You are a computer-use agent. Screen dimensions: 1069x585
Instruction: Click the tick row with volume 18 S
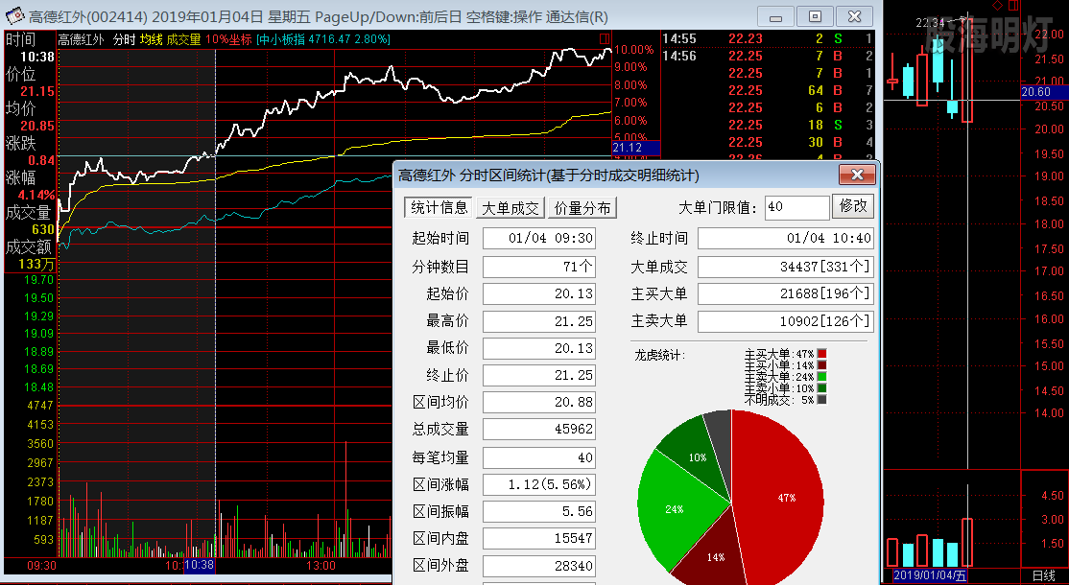pos(769,125)
